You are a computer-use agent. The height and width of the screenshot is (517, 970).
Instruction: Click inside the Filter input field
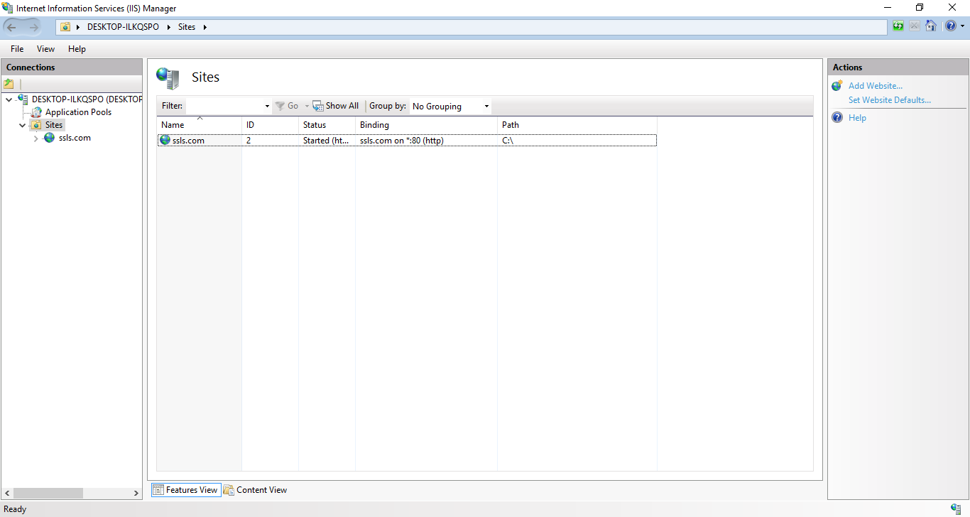pyautogui.click(x=224, y=106)
